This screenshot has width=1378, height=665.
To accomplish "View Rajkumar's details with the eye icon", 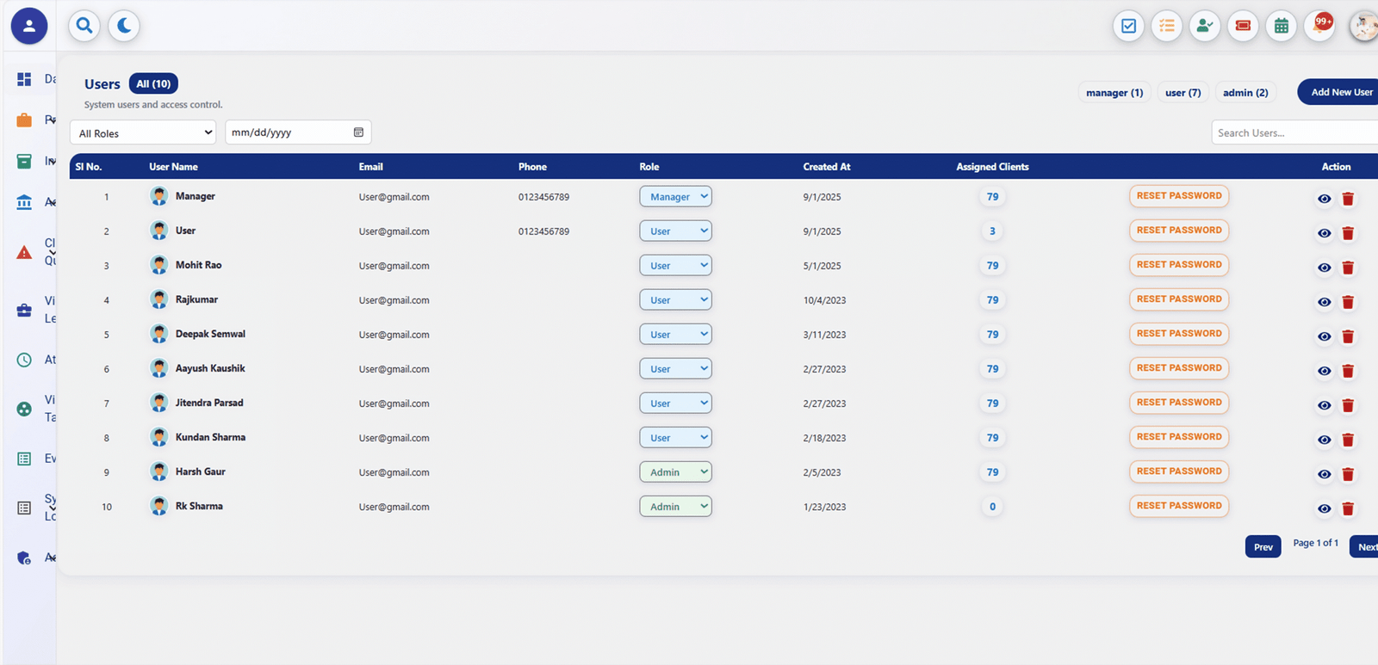I will tap(1324, 302).
